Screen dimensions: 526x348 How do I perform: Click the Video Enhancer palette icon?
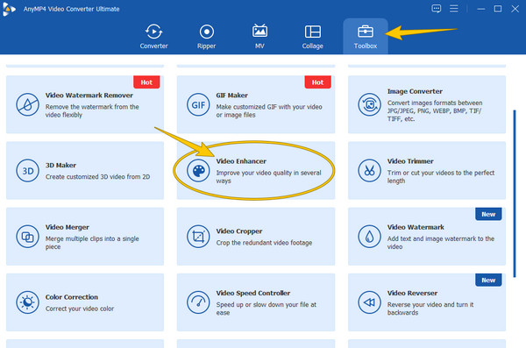click(x=198, y=170)
